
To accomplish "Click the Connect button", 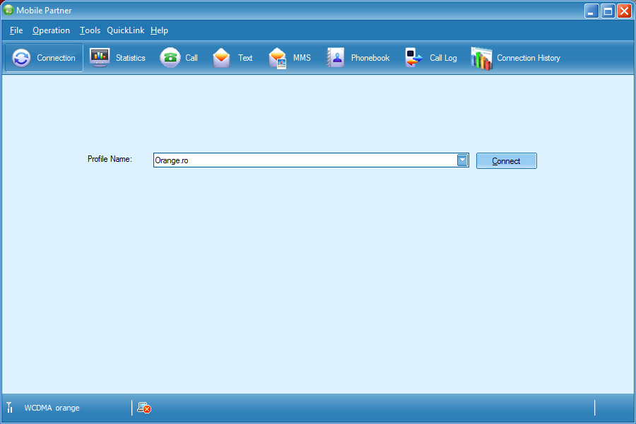I will pos(506,160).
